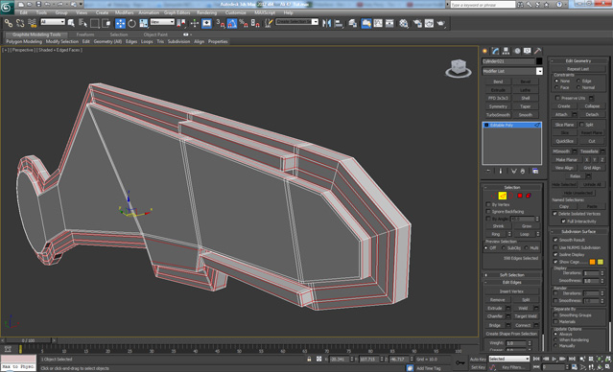Switch to the Freeform ribbon tab
Image resolution: width=613 pixels, height=372 pixels.
pyautogui.click(x=85, y=35)
